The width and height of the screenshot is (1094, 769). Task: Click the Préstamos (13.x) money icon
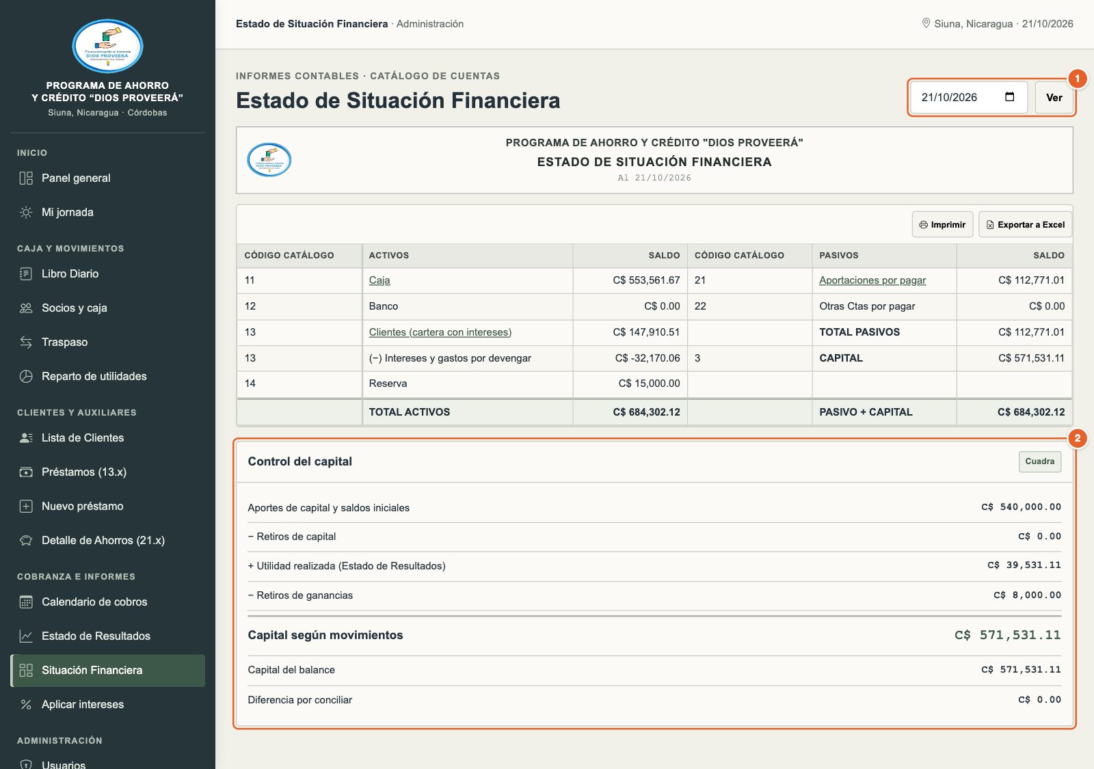26,472
